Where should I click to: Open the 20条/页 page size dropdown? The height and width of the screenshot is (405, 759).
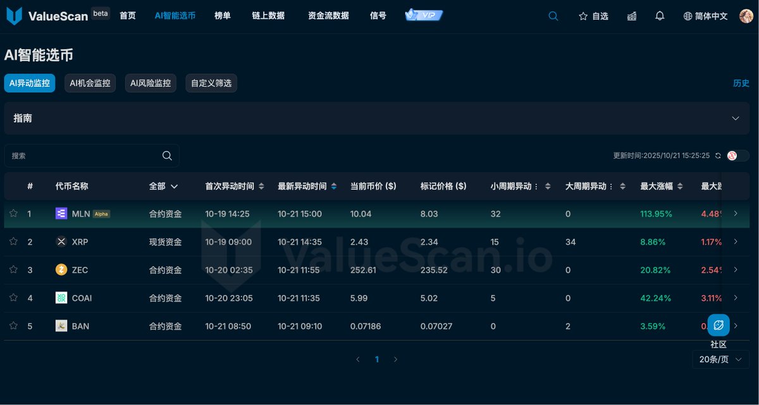[720, 359]
